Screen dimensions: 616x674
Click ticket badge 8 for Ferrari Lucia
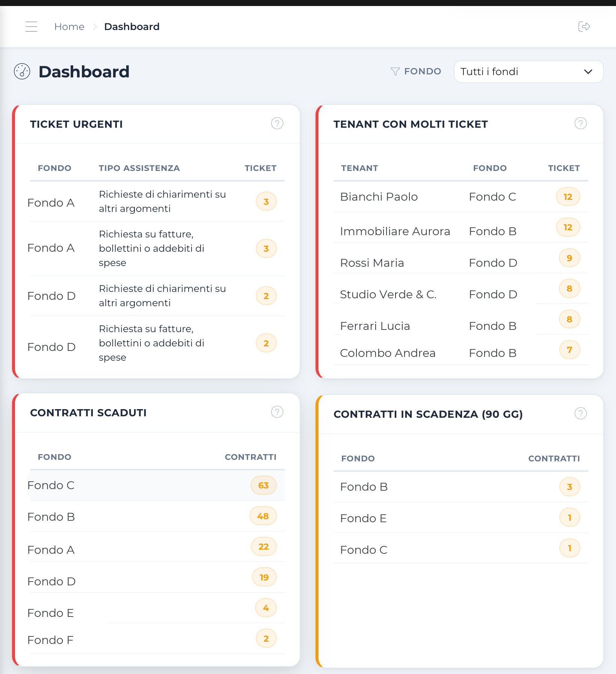pyautogui.click(x=569, y=319)
